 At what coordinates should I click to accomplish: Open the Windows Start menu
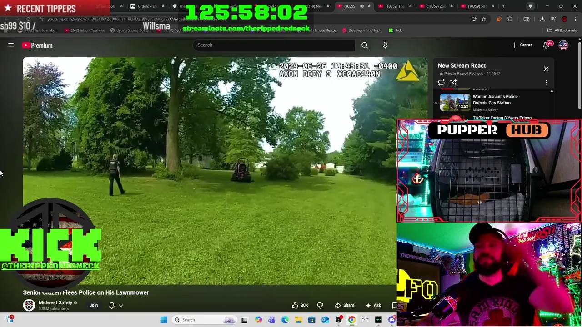[x=164, y=320]
